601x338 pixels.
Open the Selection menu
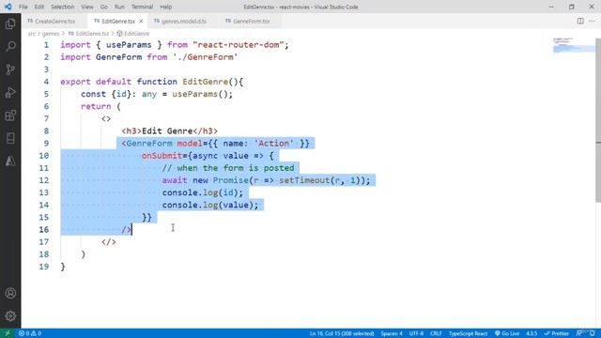(x=63, y=7)
